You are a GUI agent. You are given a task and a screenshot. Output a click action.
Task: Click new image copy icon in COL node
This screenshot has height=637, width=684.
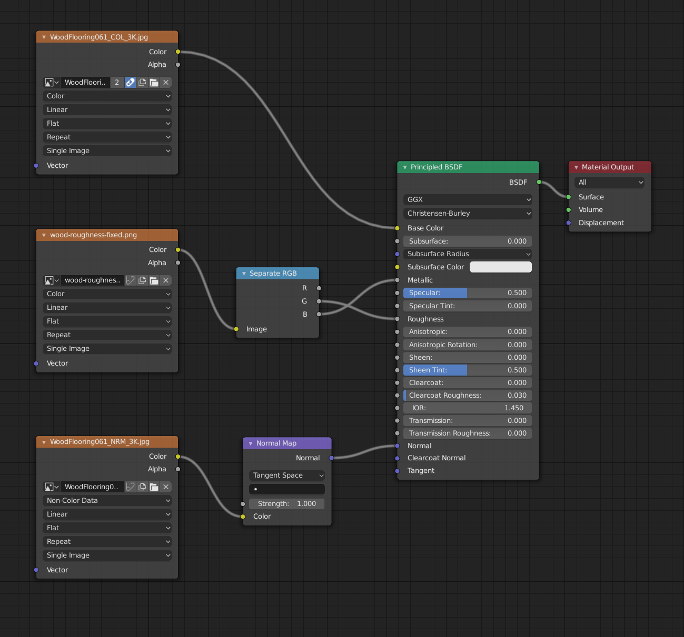(142, 83)
